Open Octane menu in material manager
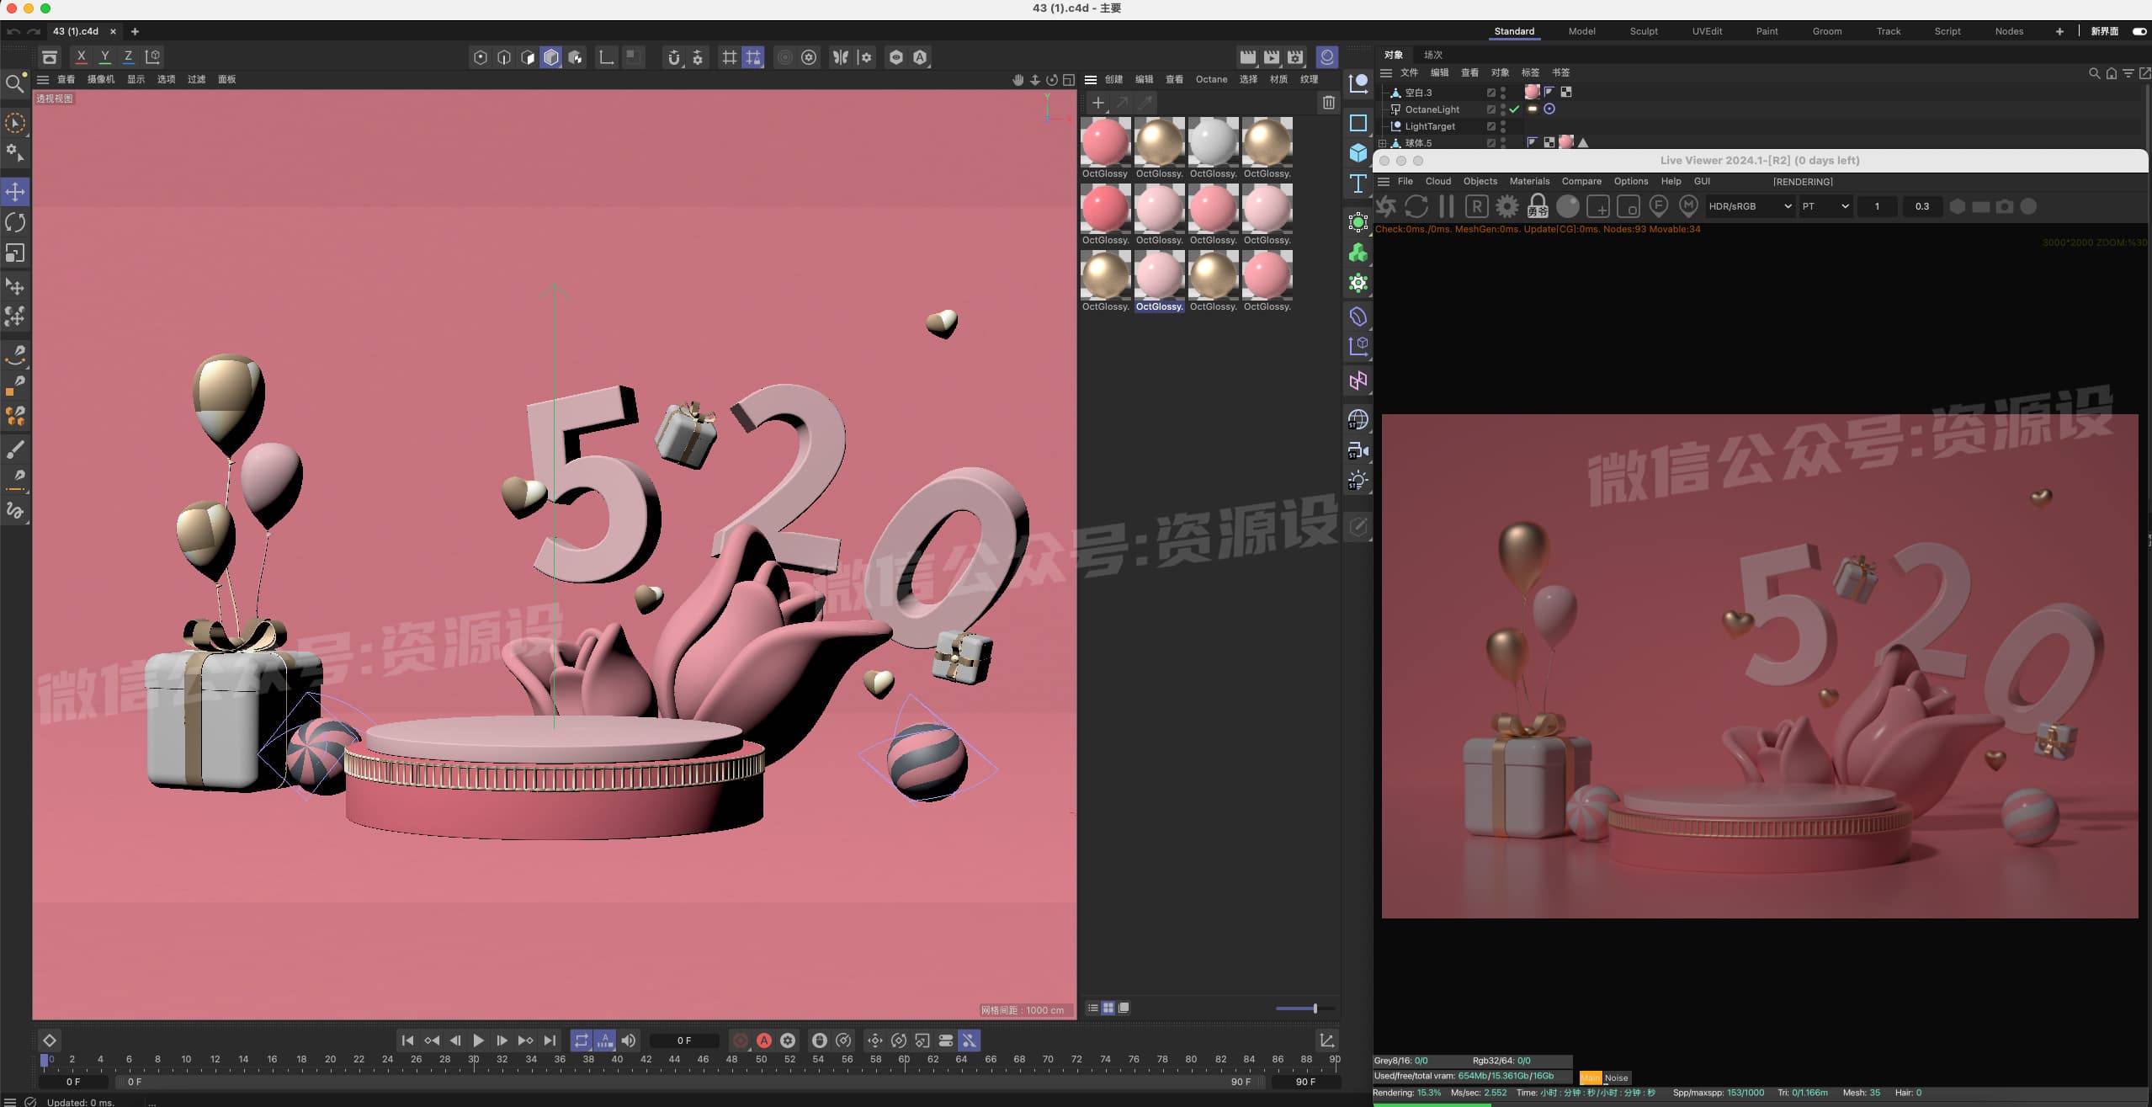This screenshot has height=1107, width=2152. pyautogui.click(x=1211, y=79)
